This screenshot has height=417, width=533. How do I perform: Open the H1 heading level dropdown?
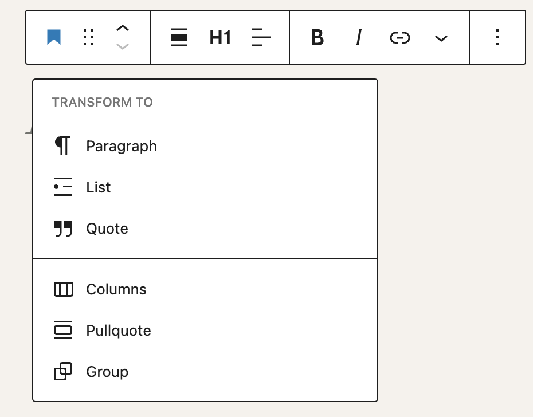click(220, 38)
